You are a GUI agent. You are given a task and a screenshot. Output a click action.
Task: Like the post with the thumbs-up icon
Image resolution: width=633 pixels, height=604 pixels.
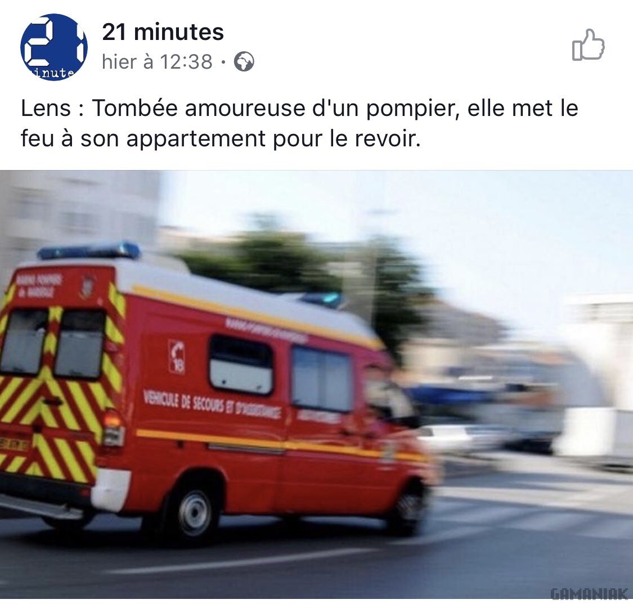click(x=588, y=45)
